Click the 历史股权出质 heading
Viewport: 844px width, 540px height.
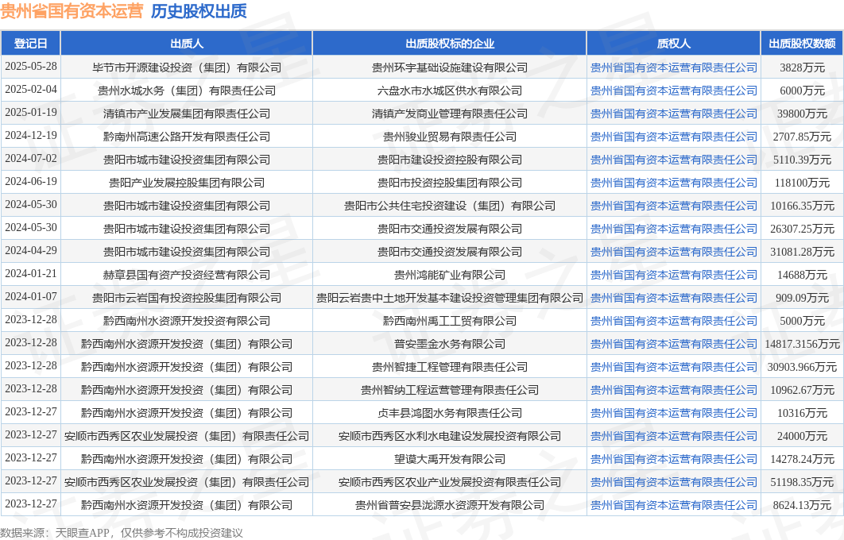coord(199,11)
